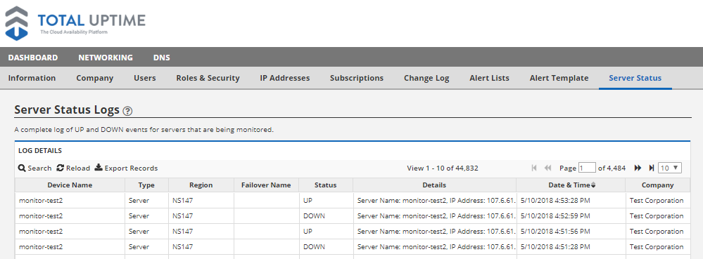Click the UP status in the 4:53:28 PM row
Viewport: 703px width, 259px height.
click(x=308, y=201)
